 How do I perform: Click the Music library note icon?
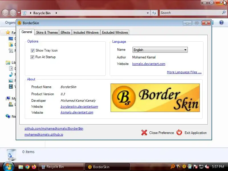(x=11, y=74)
